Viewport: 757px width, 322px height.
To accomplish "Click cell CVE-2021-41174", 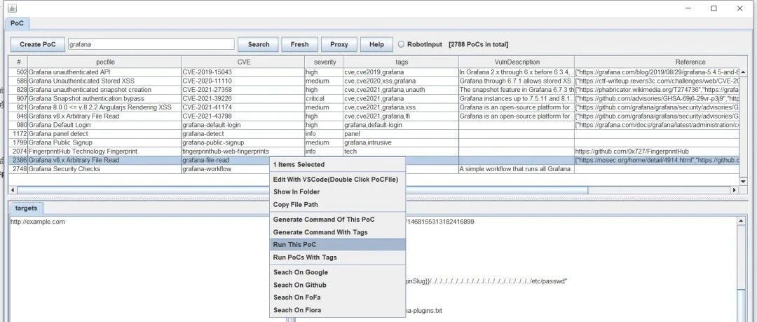I will coord(243,107).
